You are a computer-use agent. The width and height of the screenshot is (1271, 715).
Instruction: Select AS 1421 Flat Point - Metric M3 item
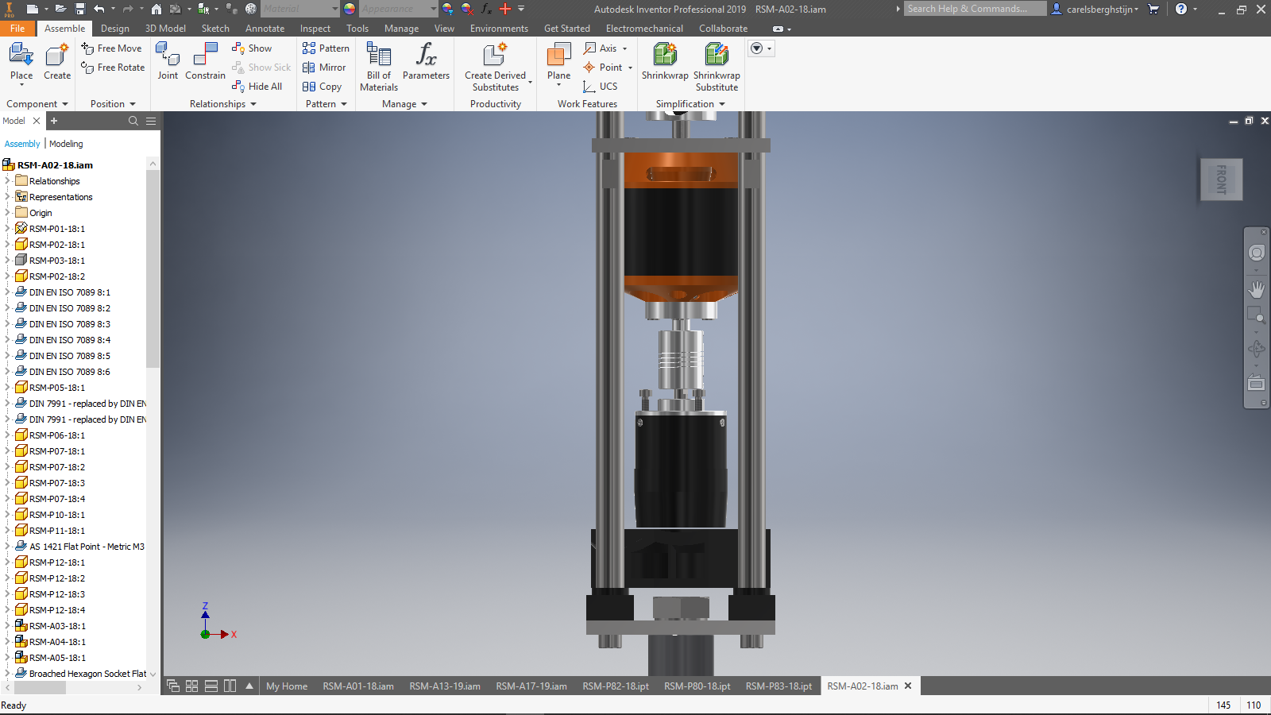click(x=87, y=547)
